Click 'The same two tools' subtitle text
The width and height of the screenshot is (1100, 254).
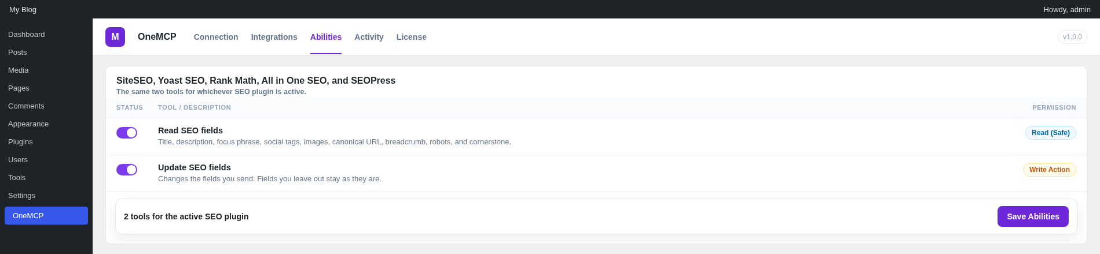pos(211,92)
